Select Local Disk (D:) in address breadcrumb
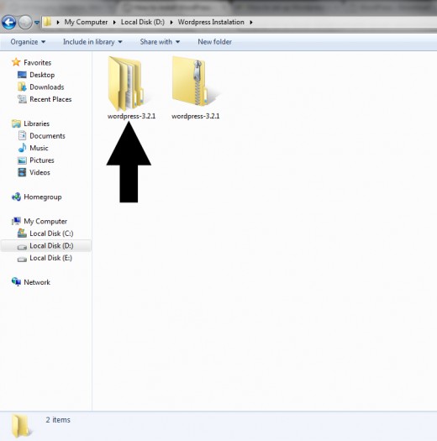Image resolution: width=437 pixels, height=441 pixels. coord(143,22)
